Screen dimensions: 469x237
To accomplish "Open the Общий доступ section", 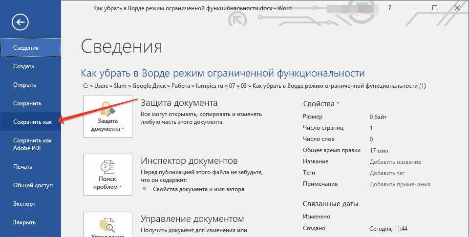I will 30,185.
